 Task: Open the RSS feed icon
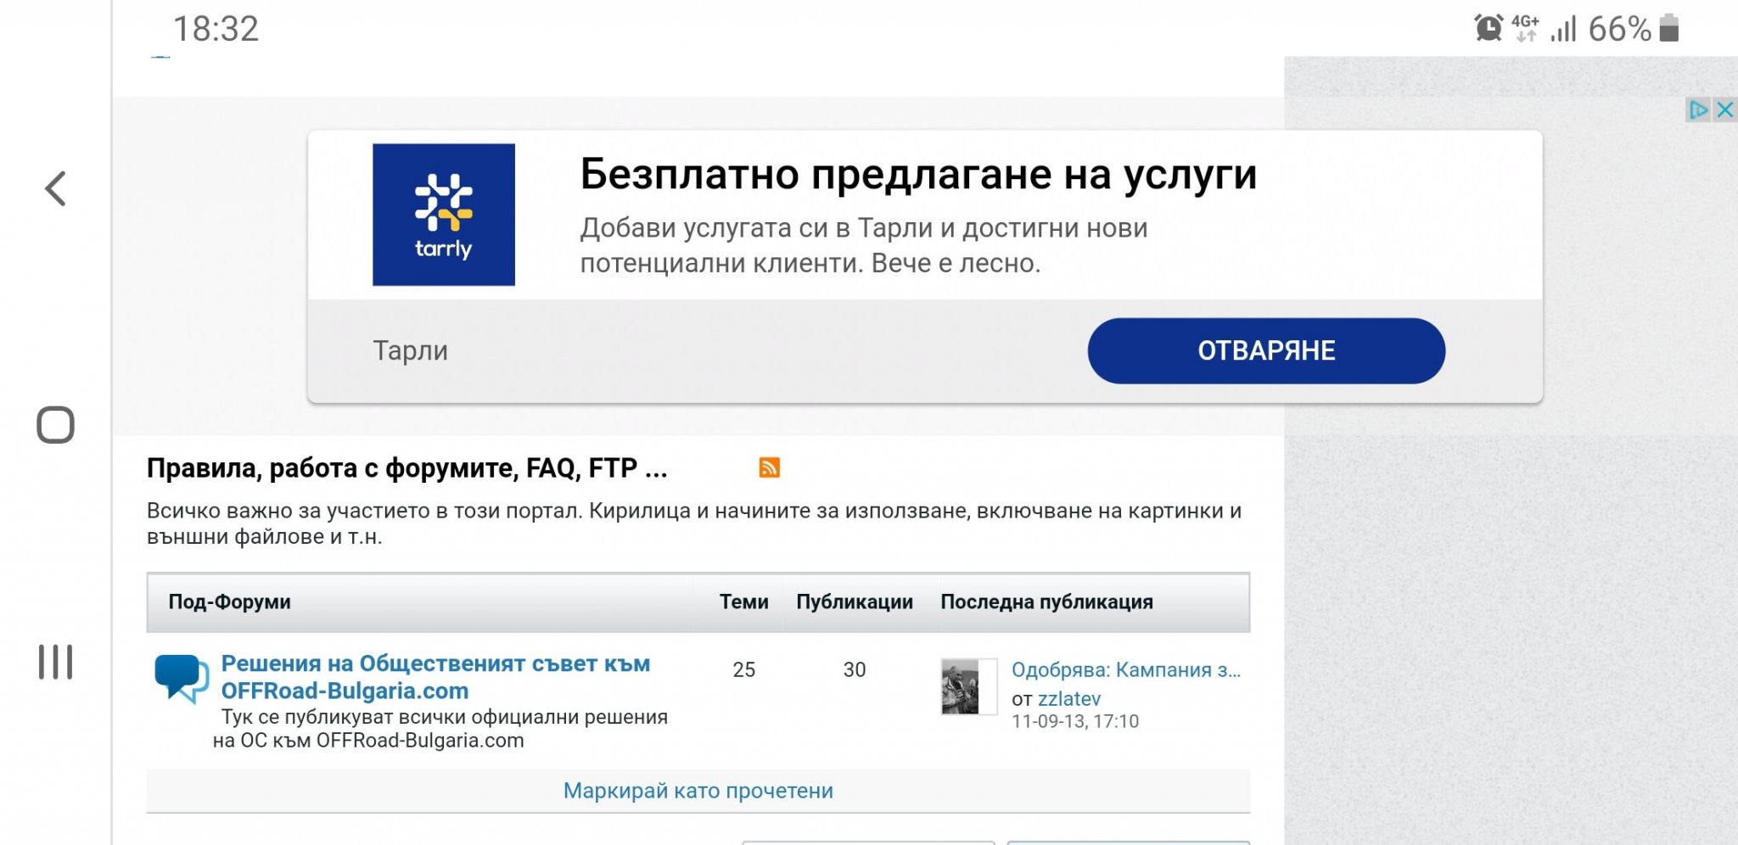(770, 467)
